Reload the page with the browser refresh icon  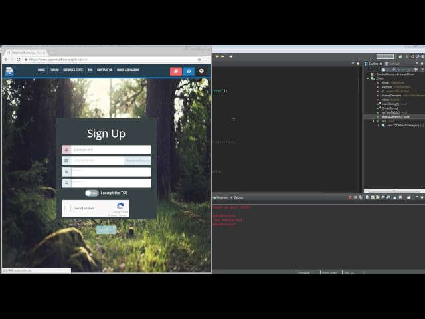19,60
